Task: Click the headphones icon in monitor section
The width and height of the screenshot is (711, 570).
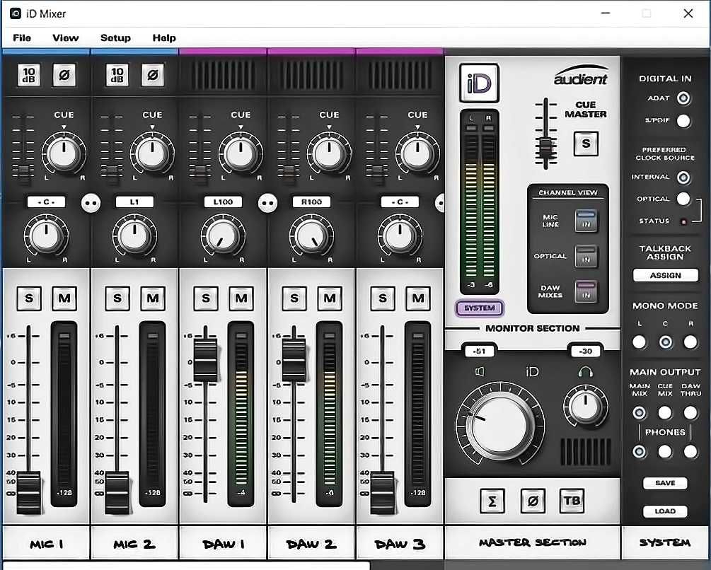Action: tap(585, 372)
